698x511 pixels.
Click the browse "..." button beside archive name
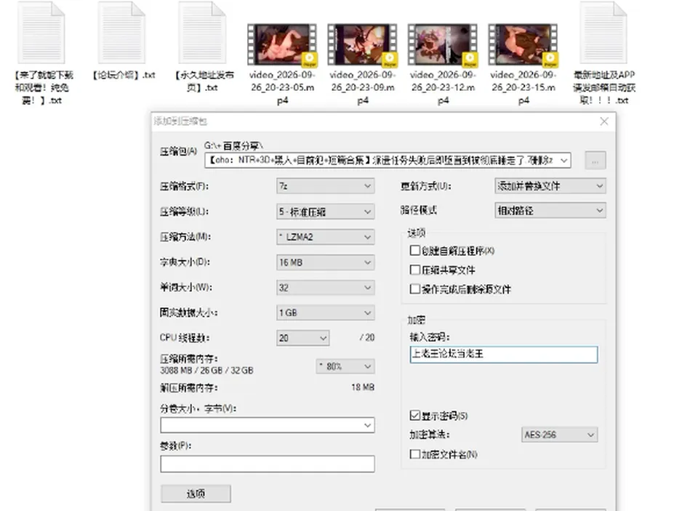595,160
